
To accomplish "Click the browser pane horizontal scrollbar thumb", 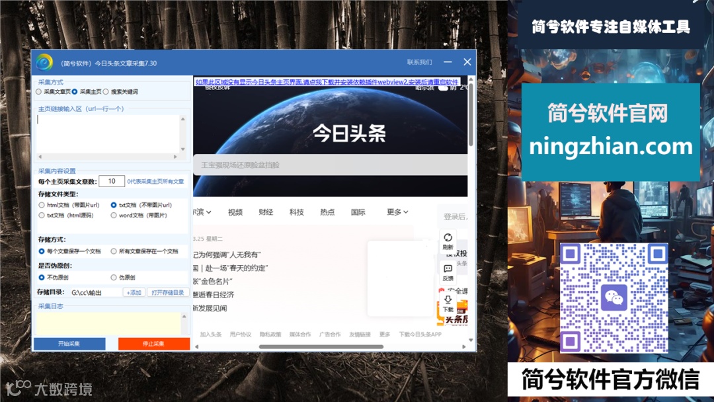I will click(321, 346).
